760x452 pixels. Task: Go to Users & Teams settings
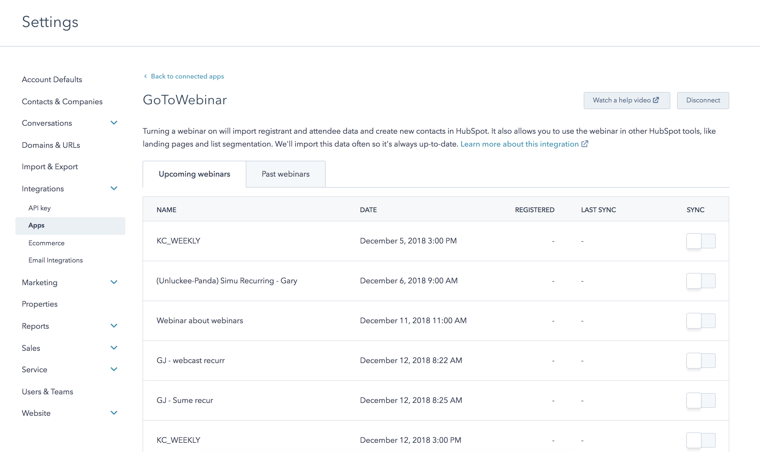[47, 392]
